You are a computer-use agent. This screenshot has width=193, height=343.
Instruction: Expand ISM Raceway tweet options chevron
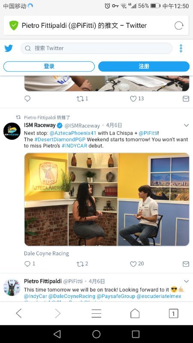(186, 125)
